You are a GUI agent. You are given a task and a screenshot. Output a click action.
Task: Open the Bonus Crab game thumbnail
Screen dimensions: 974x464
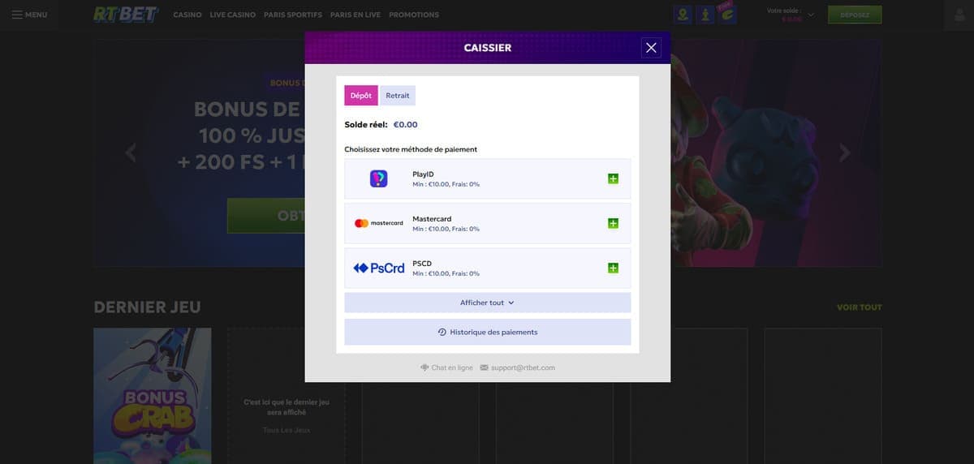[x=153, y=396]
